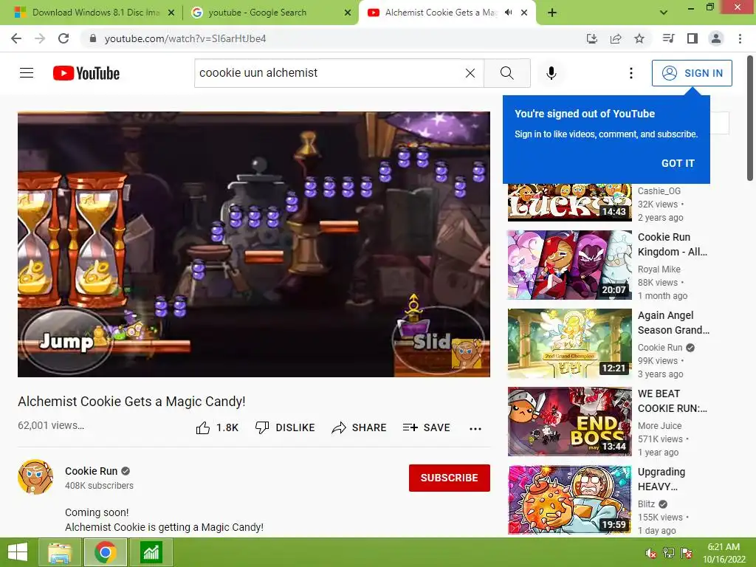Open a new tab with plus button
Viewport: 756px width, 567px height.
point(552,13)
